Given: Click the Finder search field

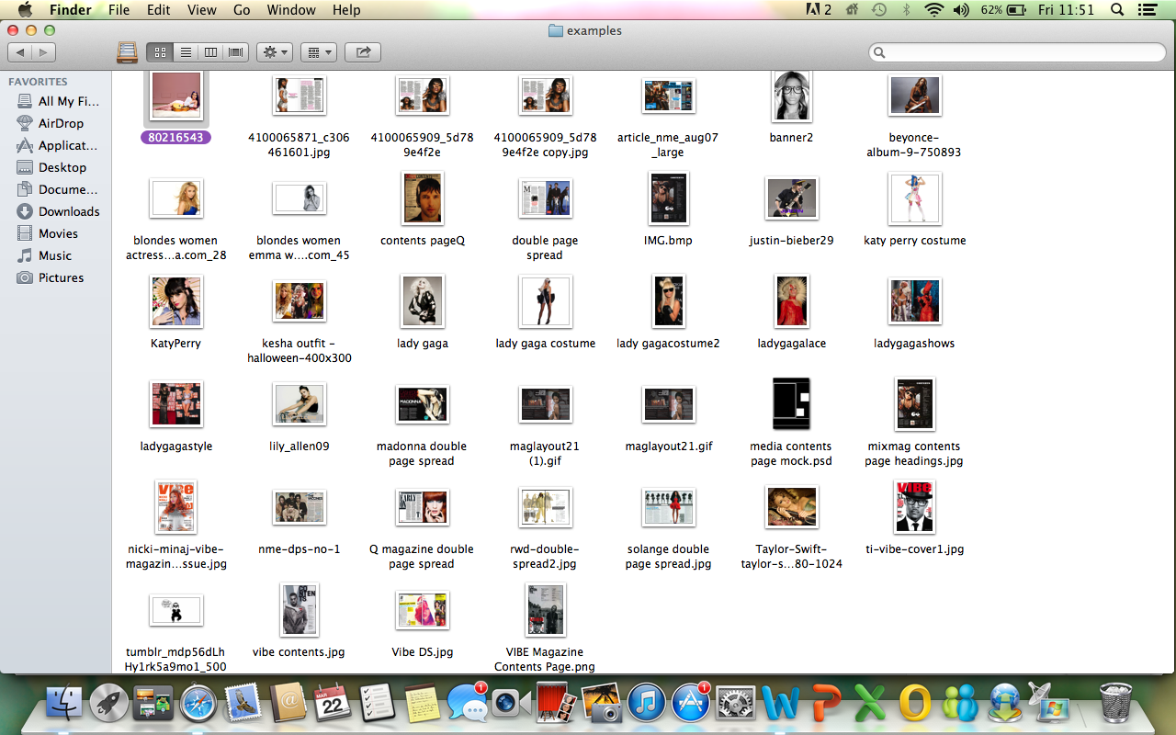Looking at the screenshot, I should (1017, 52).
